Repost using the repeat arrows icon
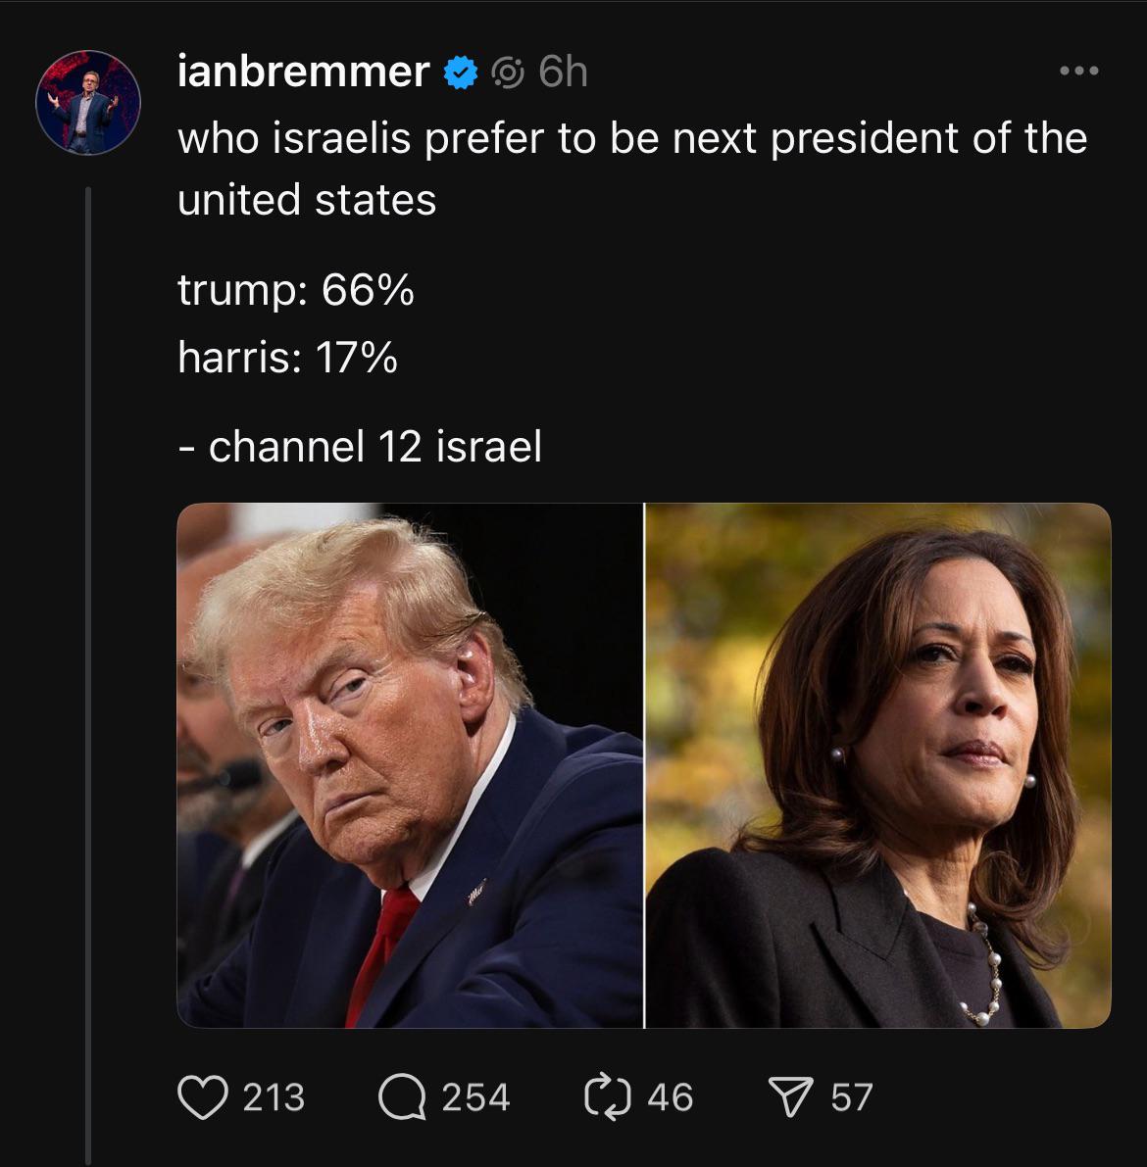 (x=608, y=1097)
